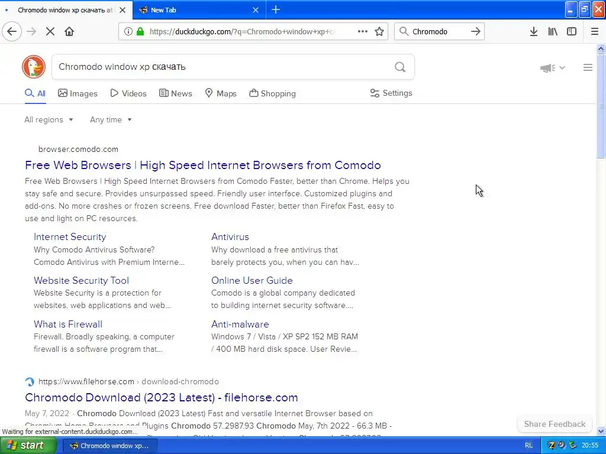
Task: Bookmark this page with the star
Action: [379, 32]
